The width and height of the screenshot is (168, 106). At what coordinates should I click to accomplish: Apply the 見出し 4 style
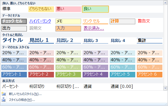pos(122,41)
